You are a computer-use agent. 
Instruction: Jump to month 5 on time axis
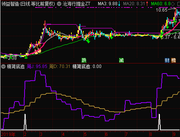click(x=85, y=134)
